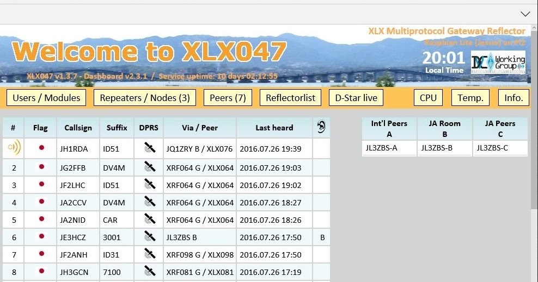Click callsign JA2NID
The height and width of the screenshot is (282, 538).
[x=73, y=221]
